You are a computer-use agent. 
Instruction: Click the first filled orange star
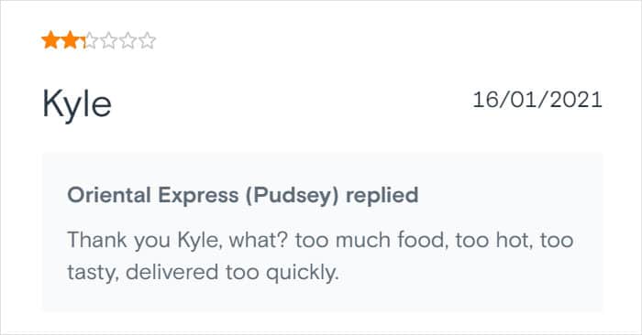coord(50,40)
